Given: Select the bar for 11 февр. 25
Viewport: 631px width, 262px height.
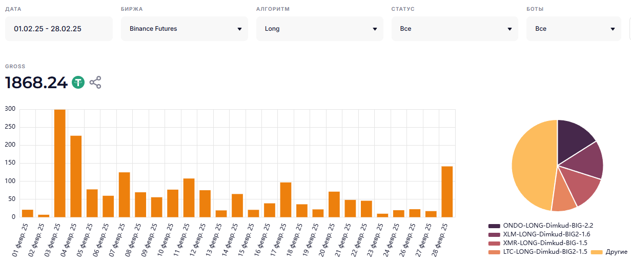Looking at the screenshot, I should pos(189,198).
